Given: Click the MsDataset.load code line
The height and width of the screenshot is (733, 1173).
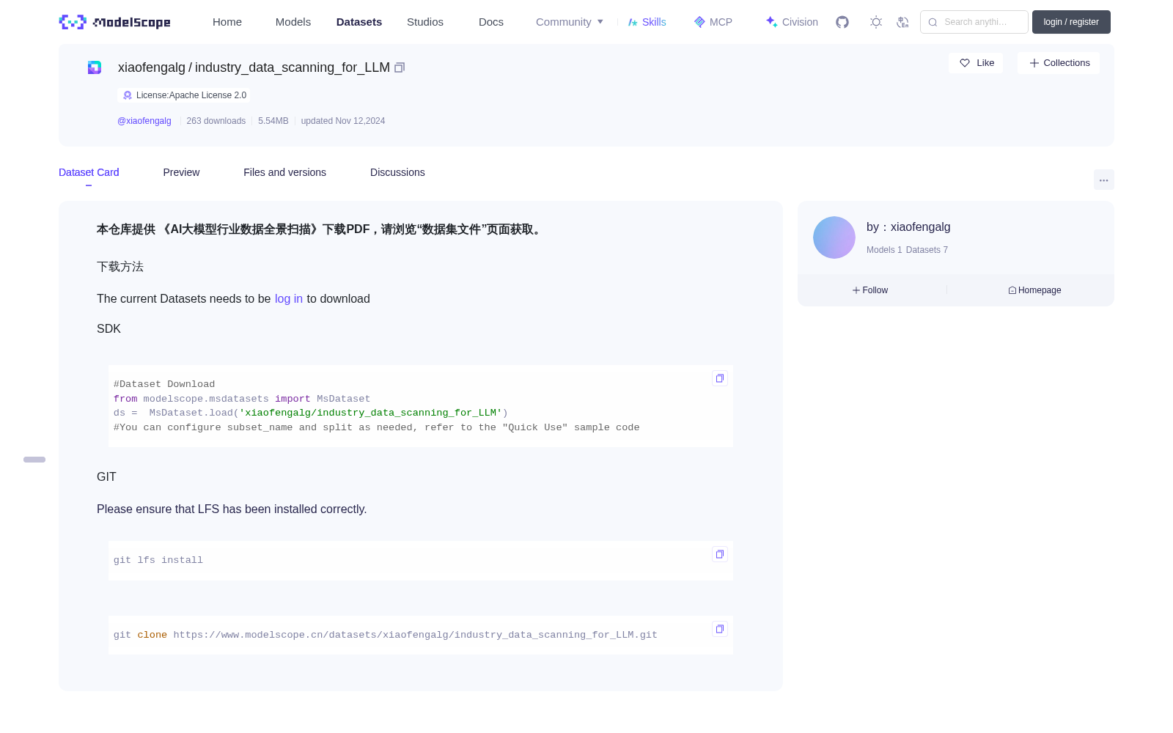Looking at the screenshot, I should click(x=311, y=413).
